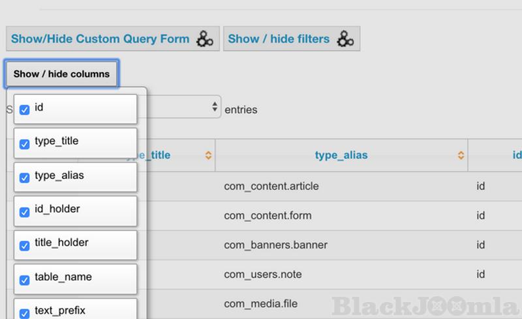Select the com_content.article table cell
This screenshot has height=319, width=522.
pyautogui.click(x=271, y=187)
